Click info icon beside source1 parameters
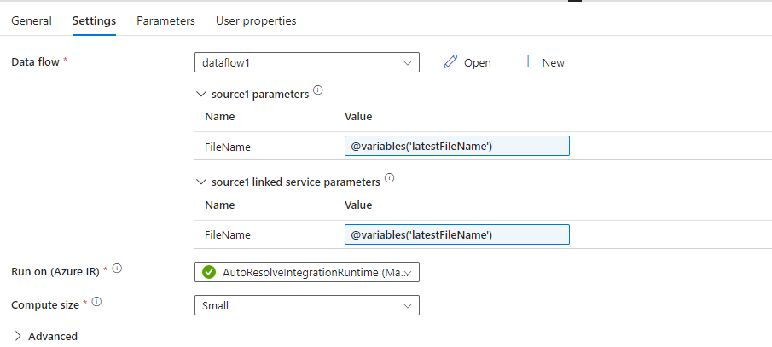This screenshot has width=772, height=347. 318,91
